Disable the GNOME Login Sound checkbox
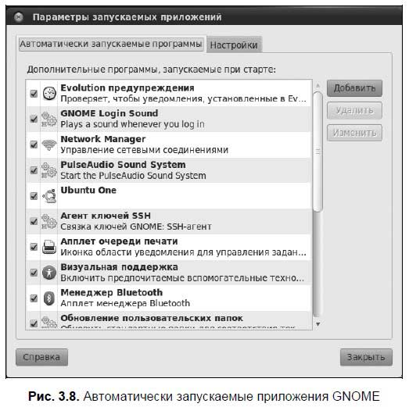This screenshot has width=409, height=407. (34, 119)
